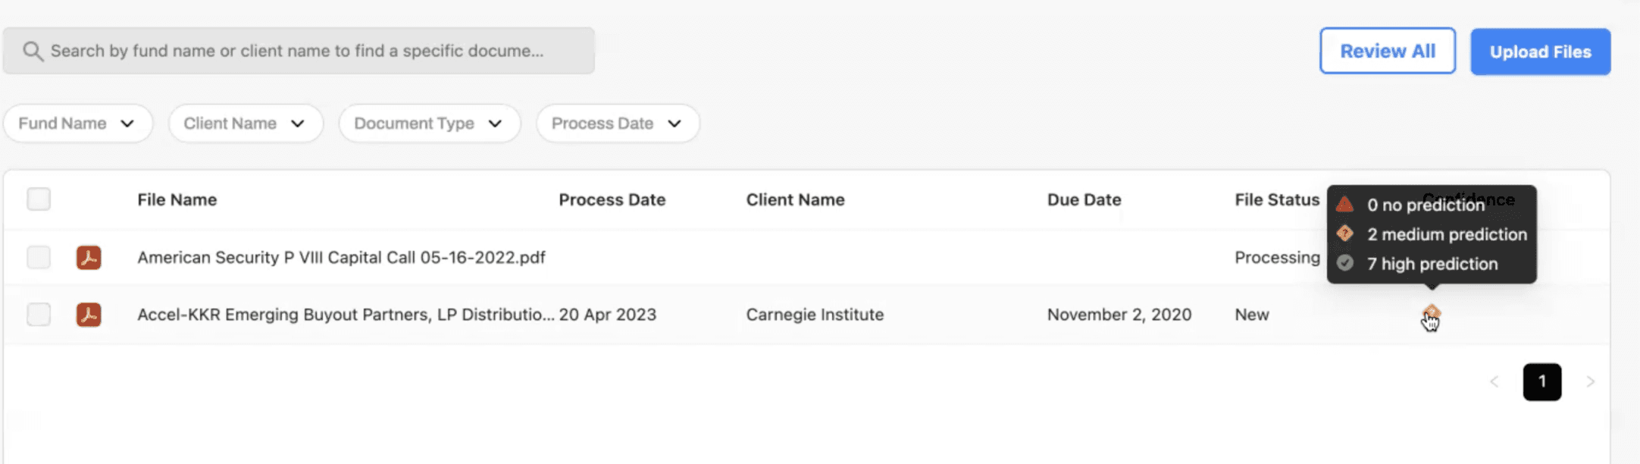Expand the Document Type filter

[430, 124]
